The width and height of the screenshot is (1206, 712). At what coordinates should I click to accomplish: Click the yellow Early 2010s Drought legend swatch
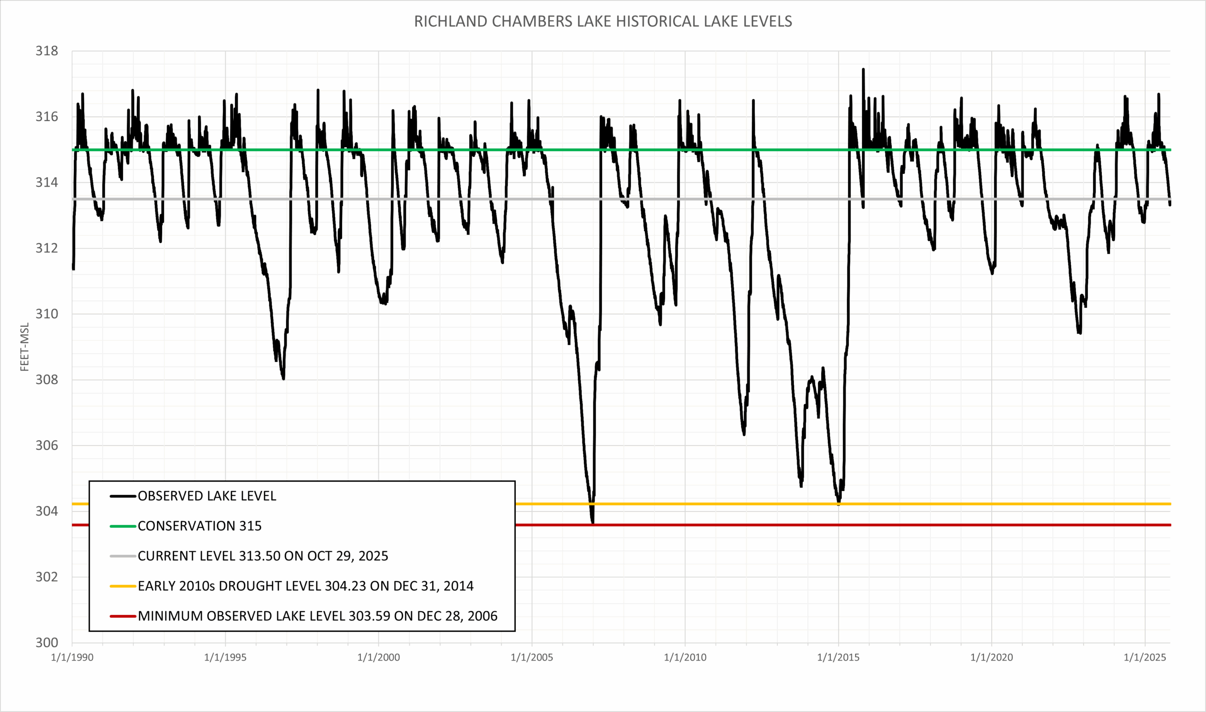pos(123,586)
